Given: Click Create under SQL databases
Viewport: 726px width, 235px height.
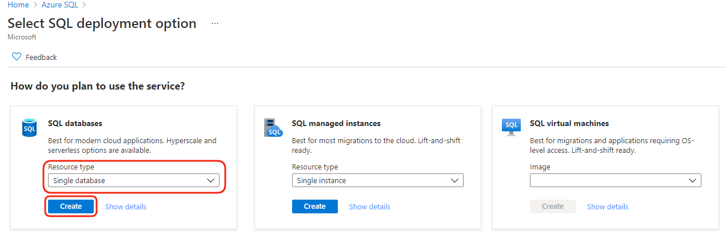Looking at the screenshot, I should click(71, 206).
